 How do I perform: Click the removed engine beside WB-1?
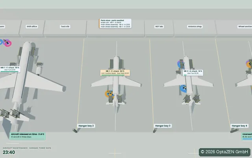[39, 70]
